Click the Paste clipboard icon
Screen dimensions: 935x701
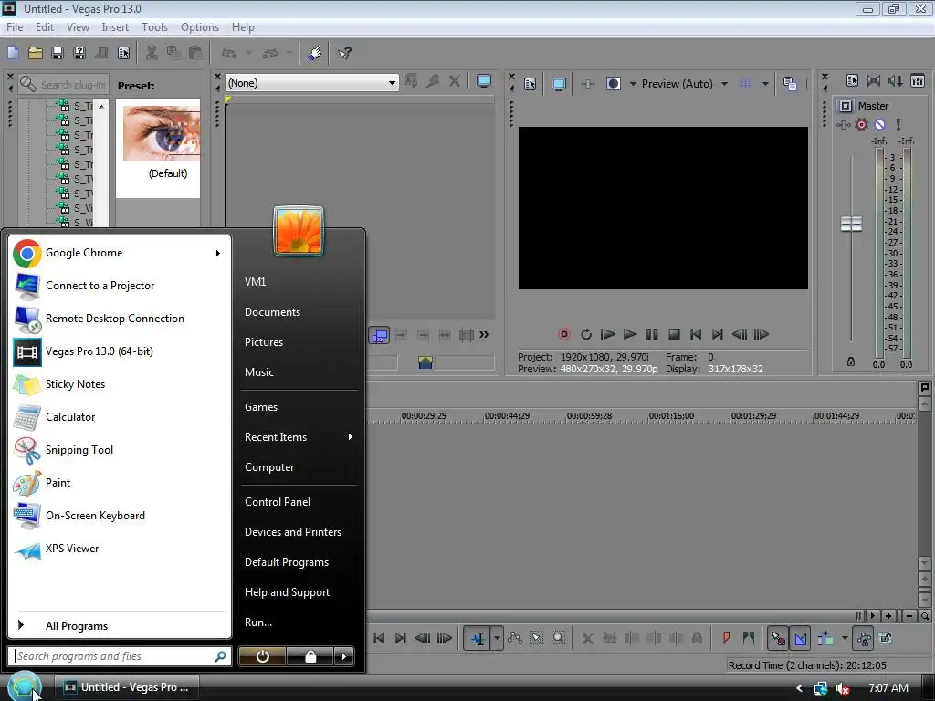click(195, 53)
